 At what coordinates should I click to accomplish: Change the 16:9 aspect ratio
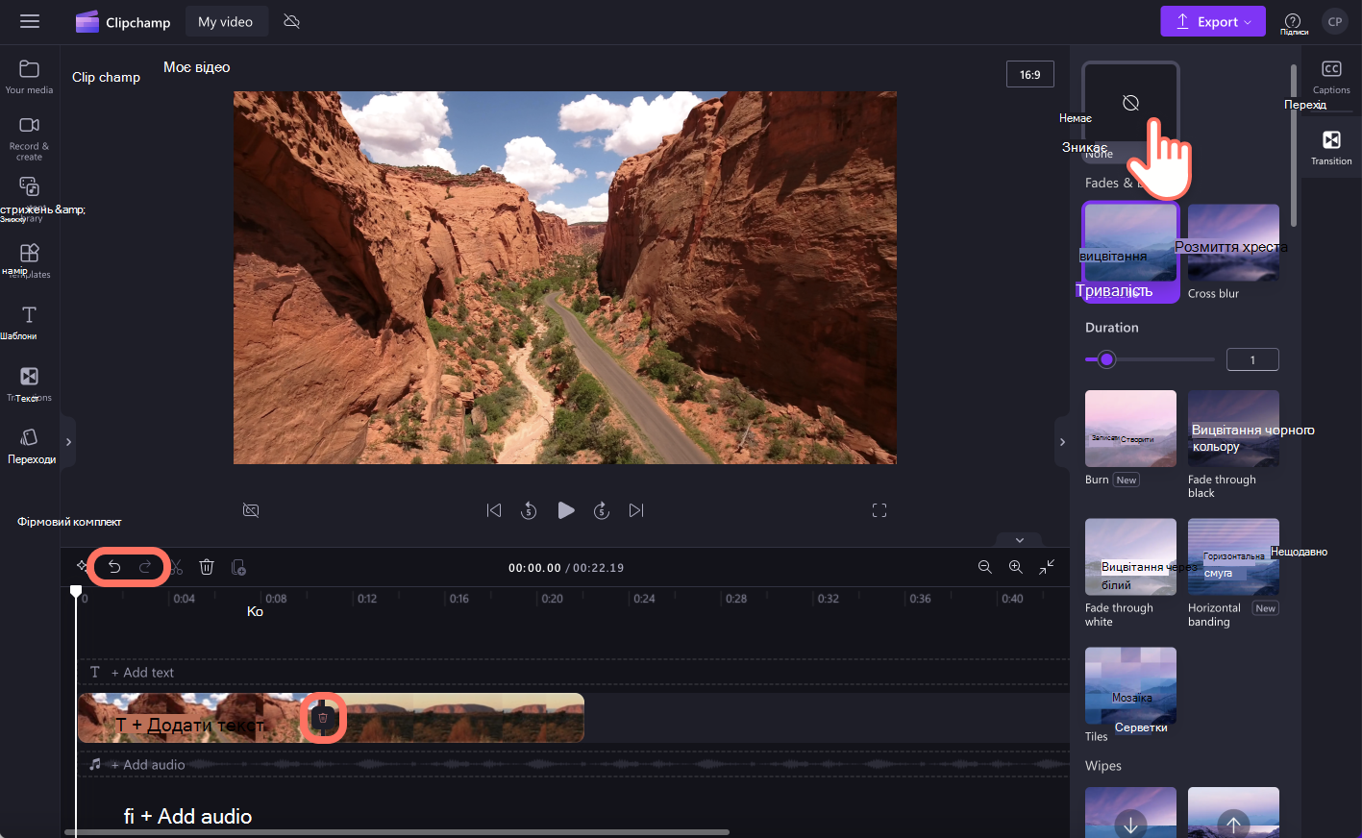pos(1030,74)
